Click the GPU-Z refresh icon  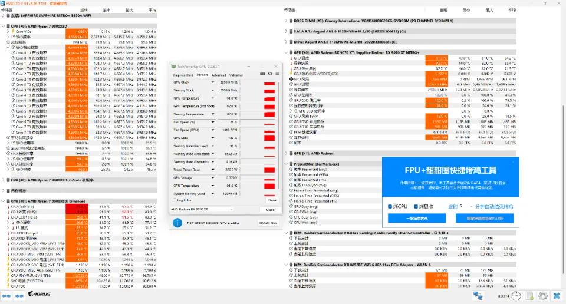[x=269, y=74]
